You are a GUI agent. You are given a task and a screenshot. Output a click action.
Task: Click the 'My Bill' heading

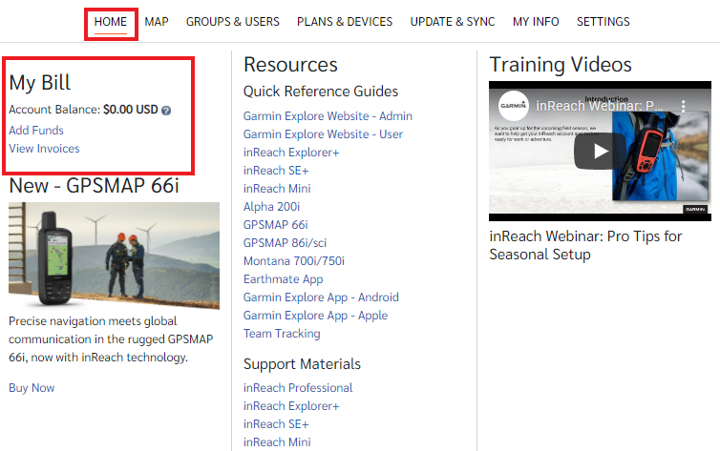(x=39, y=83)
